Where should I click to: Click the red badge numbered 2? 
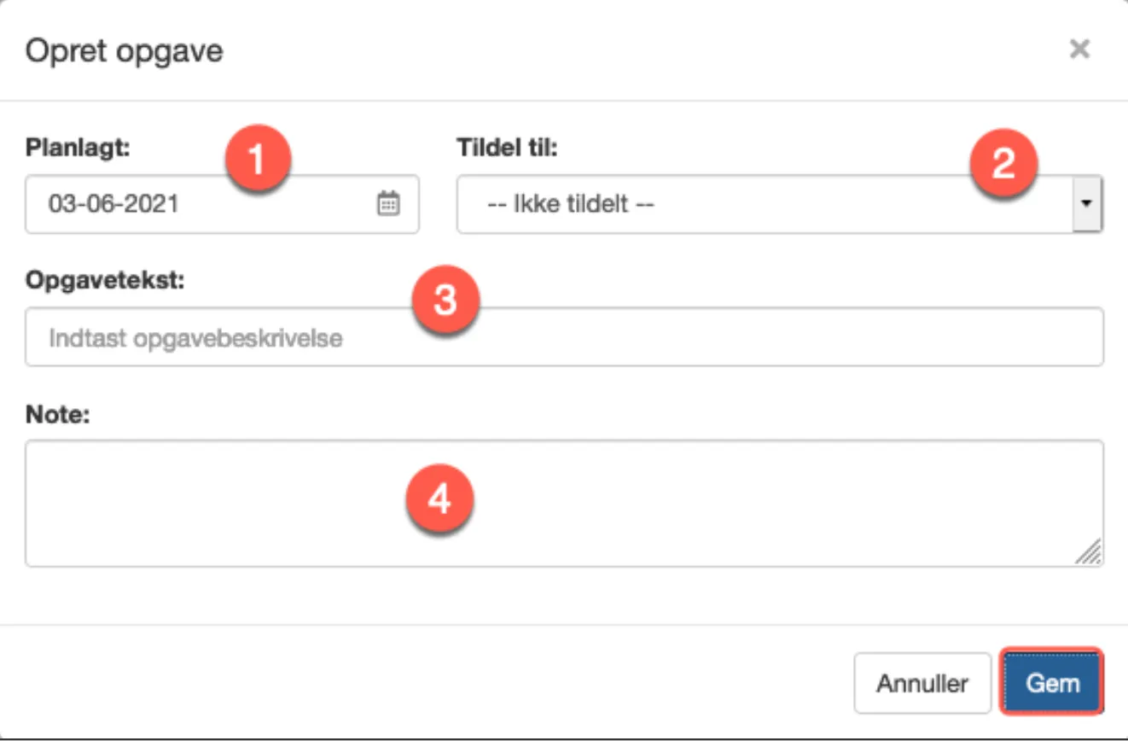click(x=1003, y=164)
